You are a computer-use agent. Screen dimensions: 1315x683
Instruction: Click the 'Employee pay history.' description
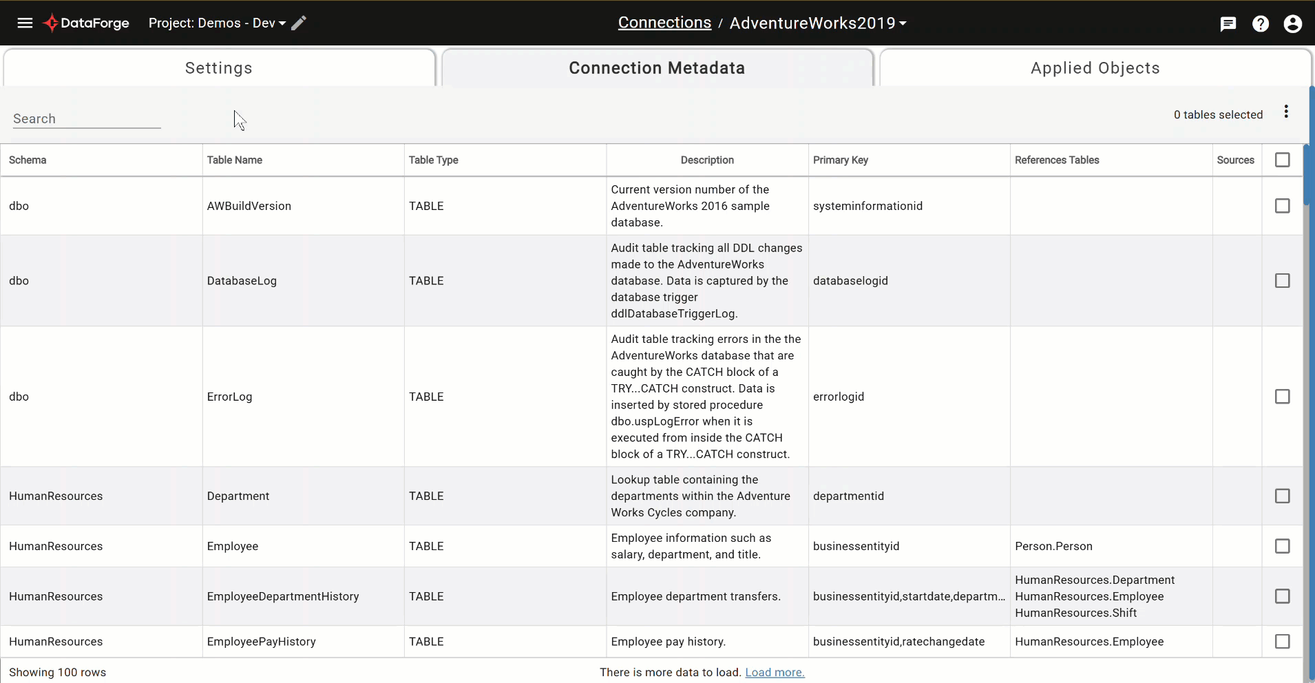coord(669,642)
